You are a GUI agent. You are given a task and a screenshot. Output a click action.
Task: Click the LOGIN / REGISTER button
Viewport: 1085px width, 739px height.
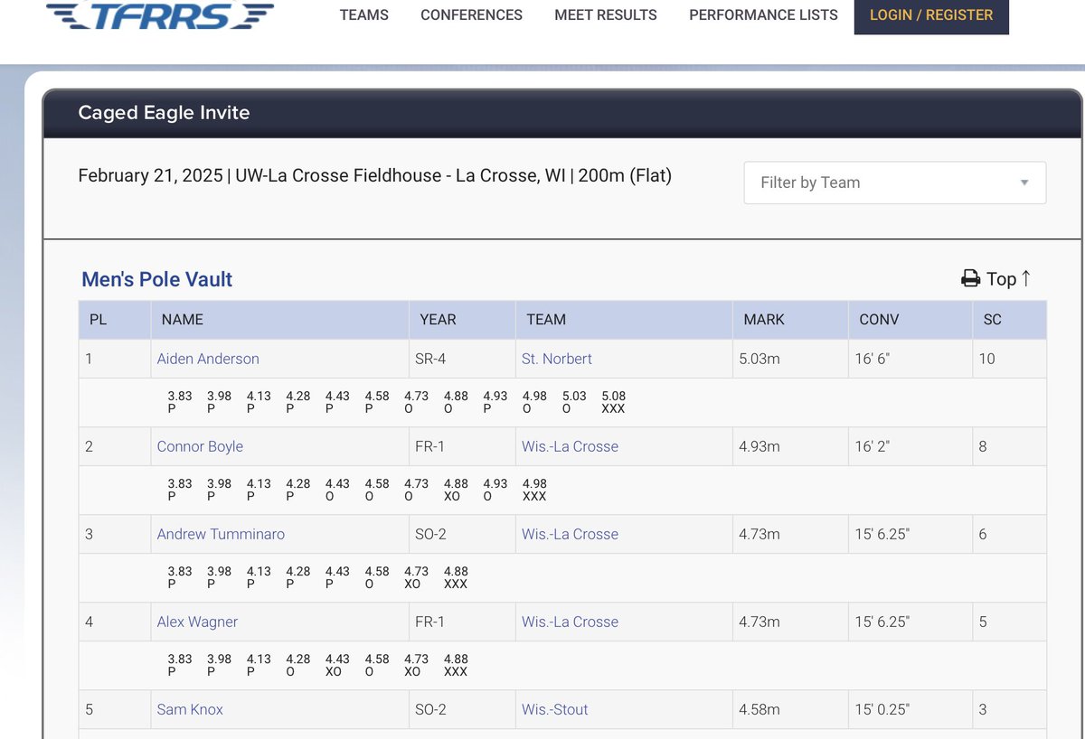tap(931, 16)
